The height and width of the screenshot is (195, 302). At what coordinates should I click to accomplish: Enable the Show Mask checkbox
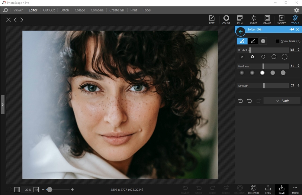click(277, 41)
